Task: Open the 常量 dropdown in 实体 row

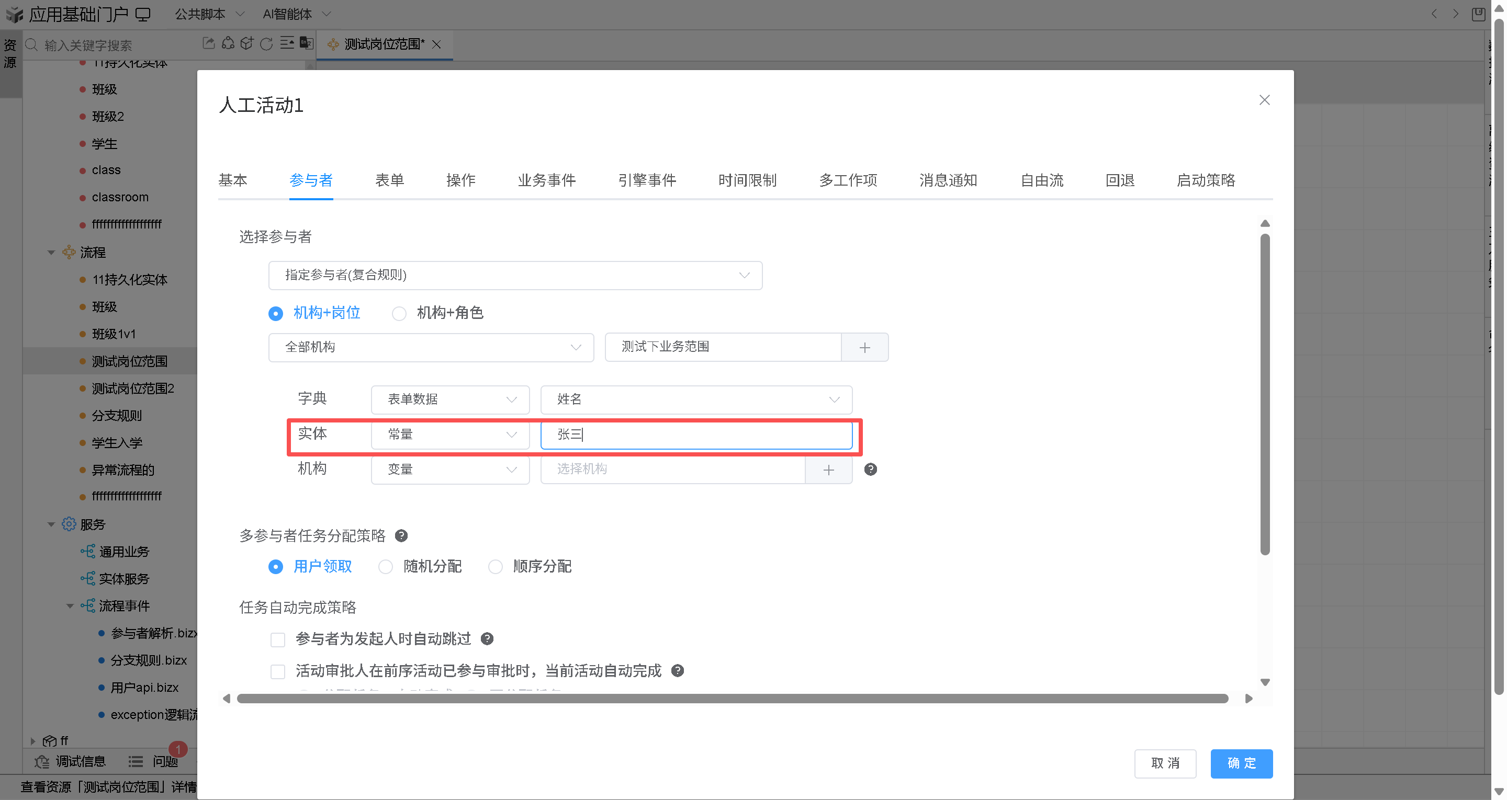Action: [450, 435]
